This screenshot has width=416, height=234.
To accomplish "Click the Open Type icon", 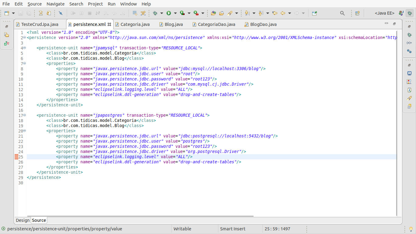I will [x=213, y=13].
